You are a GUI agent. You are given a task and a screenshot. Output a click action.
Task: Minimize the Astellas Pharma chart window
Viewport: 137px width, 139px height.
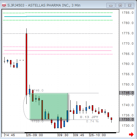(111, 5)
